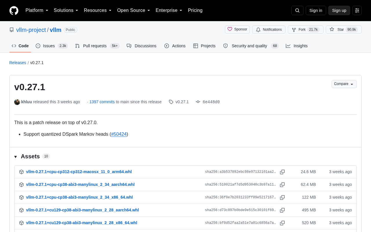Click the Assets count badge 10
The width and height of the screenshot is (371, 232).
tap(46, 156)
